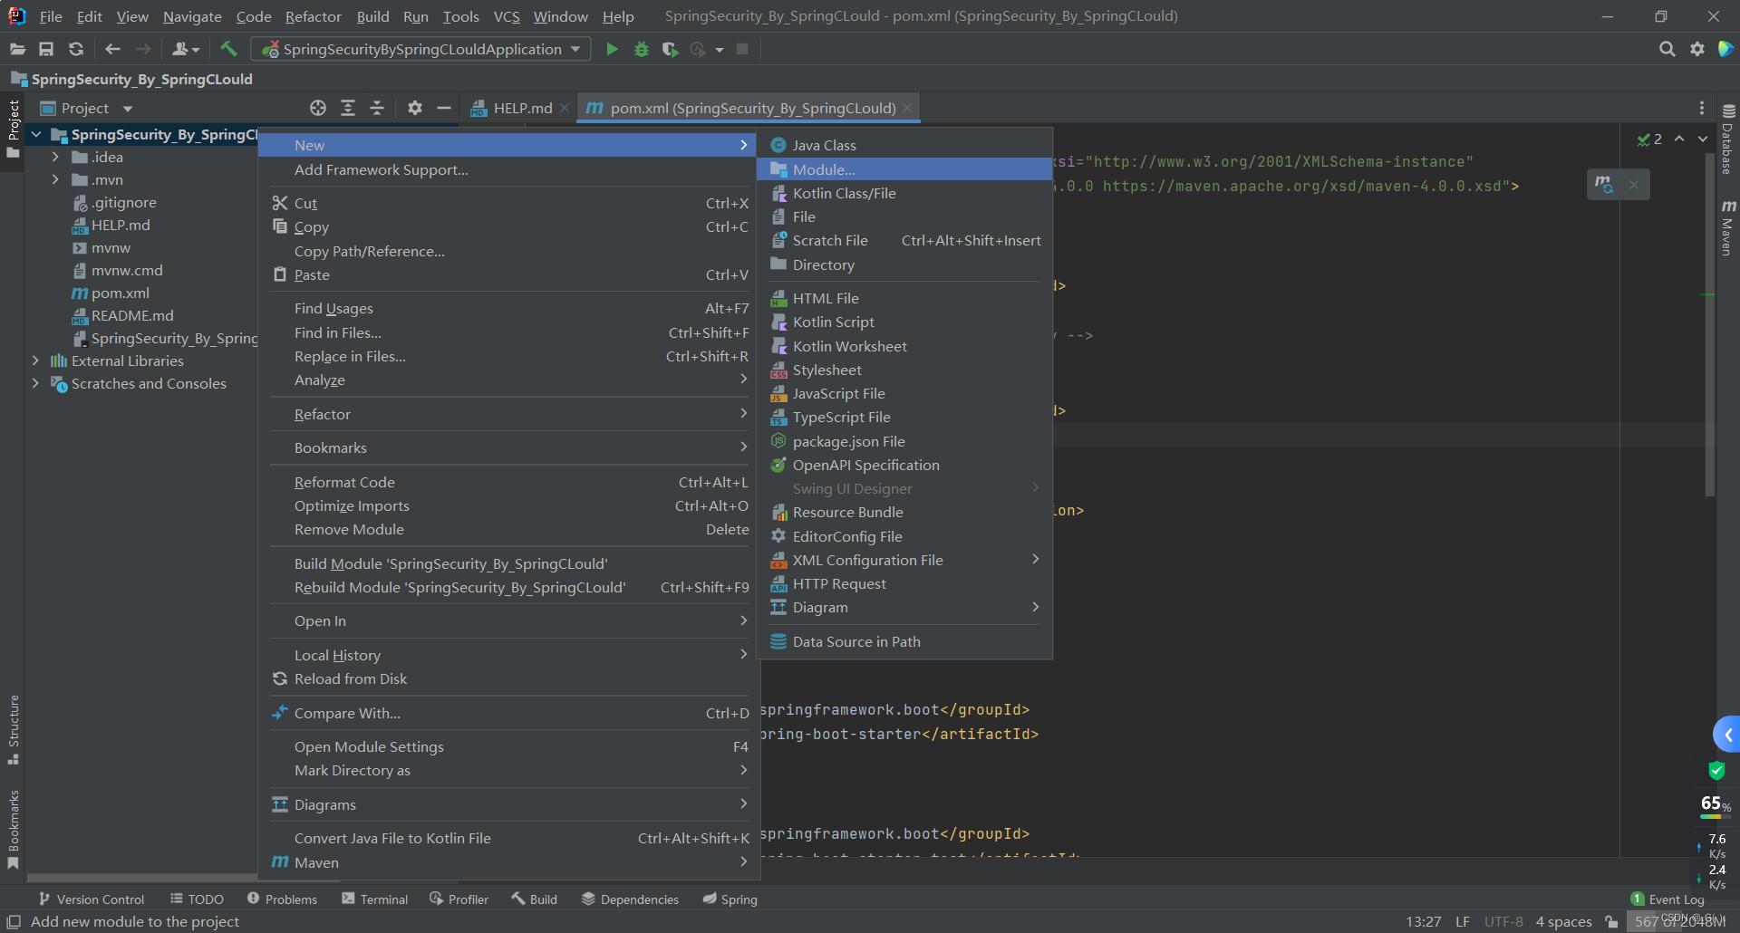Expand Scratches and Consoles node
This screenshot has width=1740, height=933.
pyautogui.click(x=35, y=383)
